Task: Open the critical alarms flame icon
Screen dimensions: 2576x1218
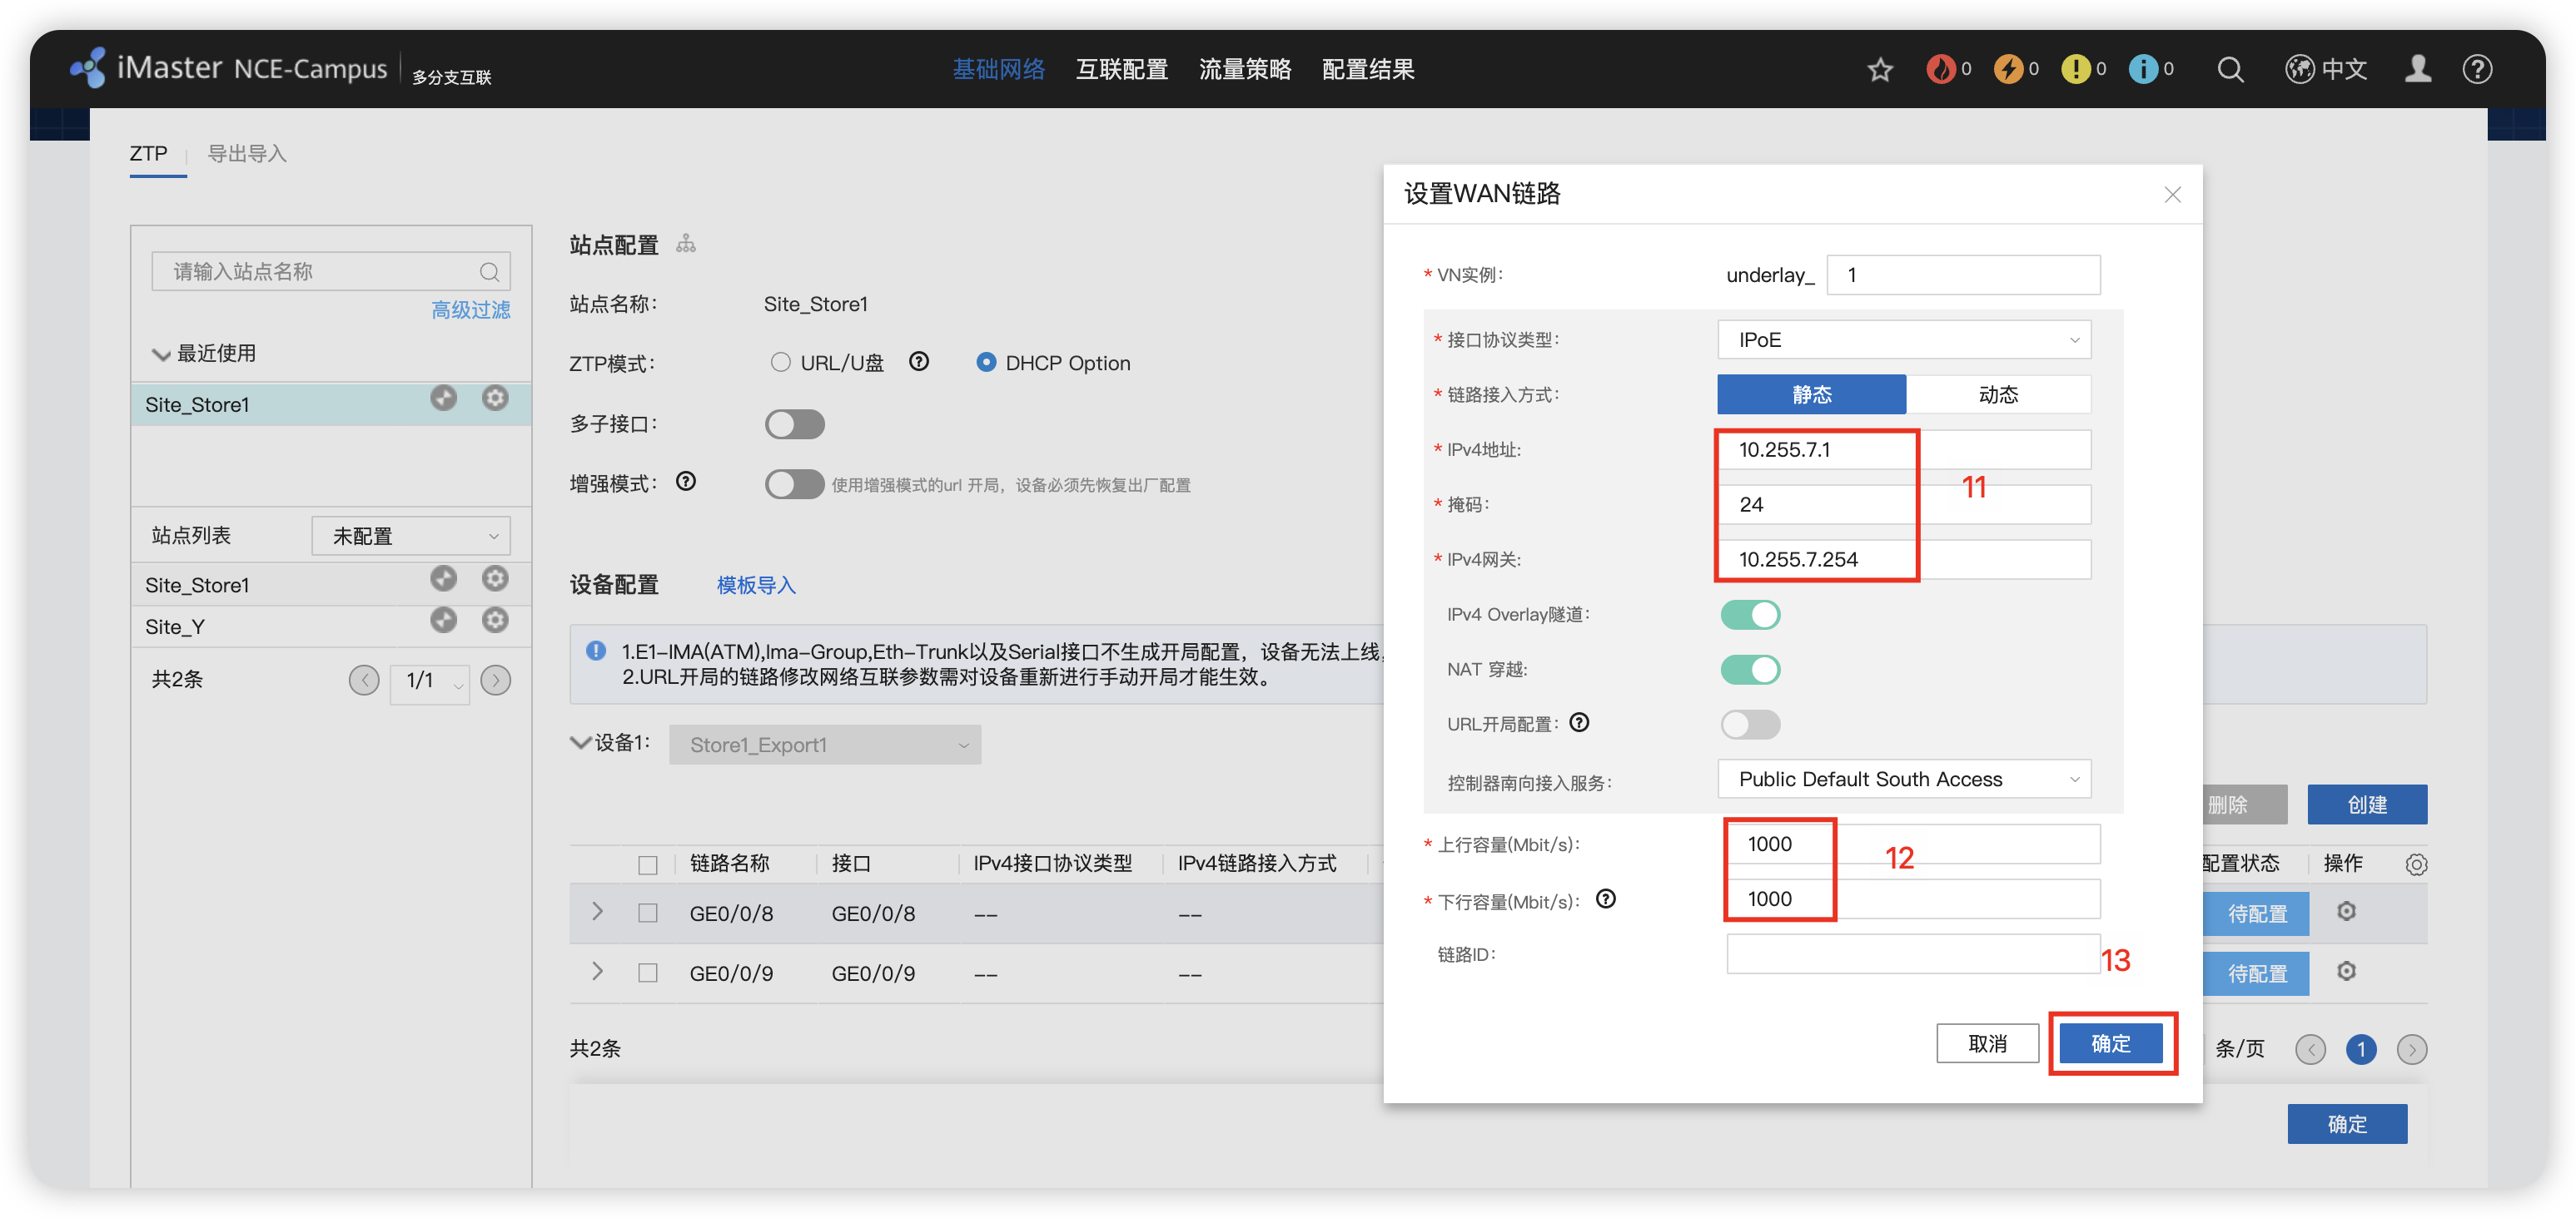Action: 1941,69
